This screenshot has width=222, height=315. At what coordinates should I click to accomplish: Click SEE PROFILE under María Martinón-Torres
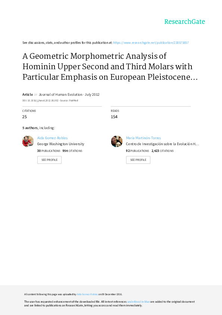click(x=138, y=160)
